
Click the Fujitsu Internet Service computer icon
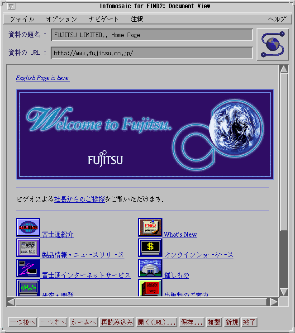click(x=28, y=268)
